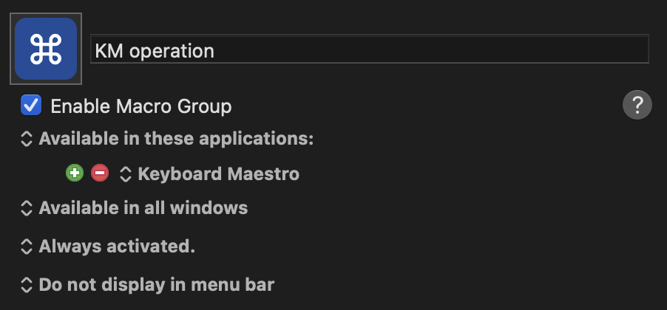Open the Do not display in menu bar dropdown

point(156,285)
